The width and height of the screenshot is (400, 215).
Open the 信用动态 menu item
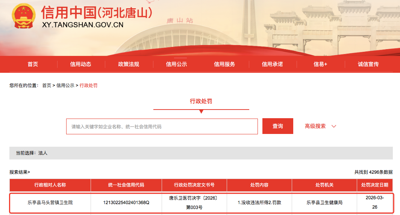click(80, 64)
